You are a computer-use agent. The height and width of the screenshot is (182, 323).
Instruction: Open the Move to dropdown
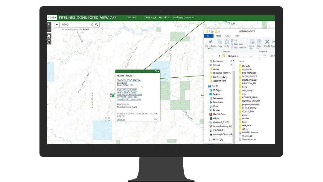point(252,44)
